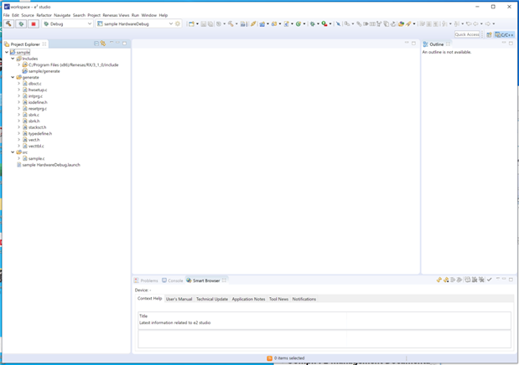Open the Refactor menu
519x365 pixels.
pyautogui.click(x=44, y=15)
